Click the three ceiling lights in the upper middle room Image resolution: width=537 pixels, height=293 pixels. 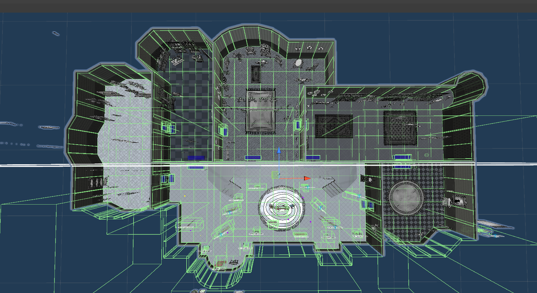pos(309,48)
